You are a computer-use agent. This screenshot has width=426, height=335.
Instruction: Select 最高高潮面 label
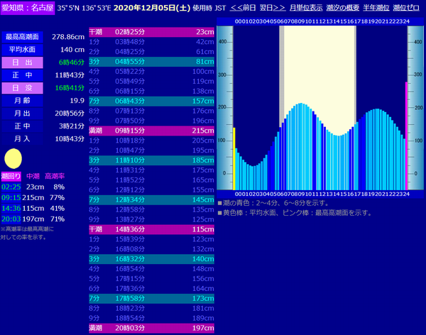pyautogui.click(x=22, y=37)
